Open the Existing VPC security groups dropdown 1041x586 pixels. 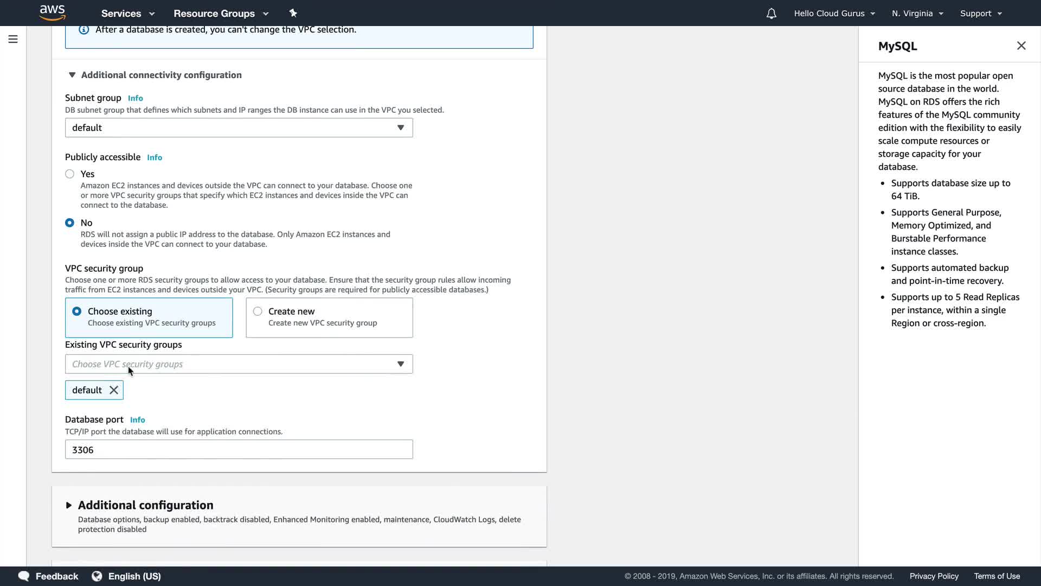[239, 364]
